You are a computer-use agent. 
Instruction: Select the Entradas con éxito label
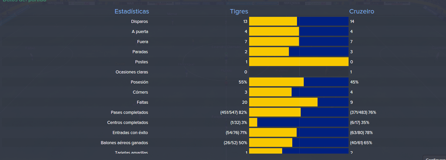130,133
